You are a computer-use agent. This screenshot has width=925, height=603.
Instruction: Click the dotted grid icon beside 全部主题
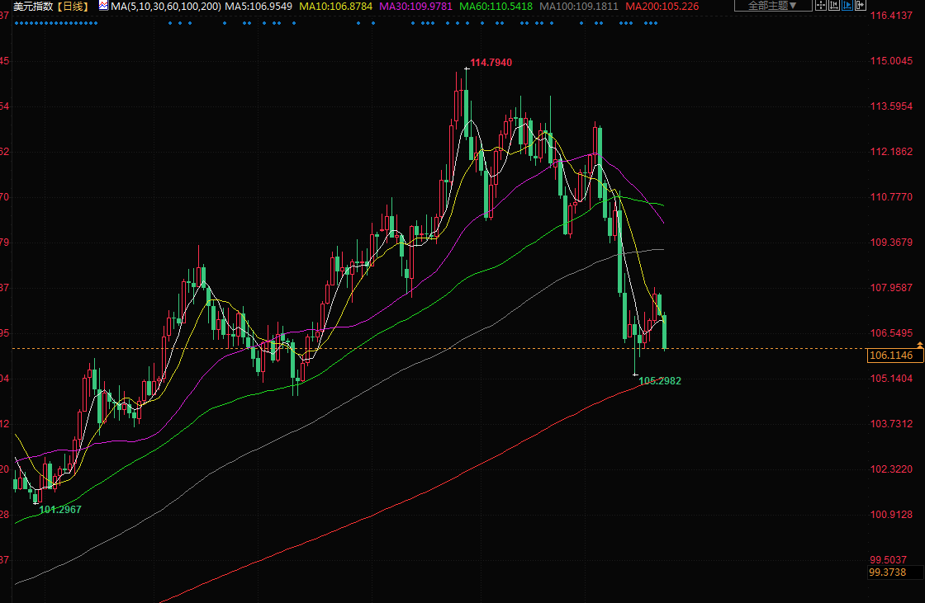point(822,6)
